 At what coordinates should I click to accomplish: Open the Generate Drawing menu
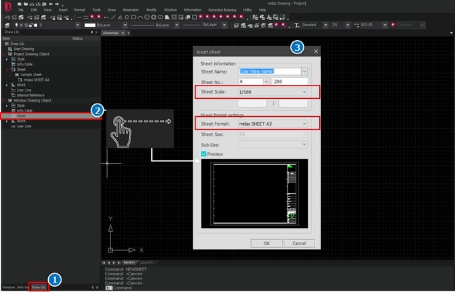click(x=221, y=11)
